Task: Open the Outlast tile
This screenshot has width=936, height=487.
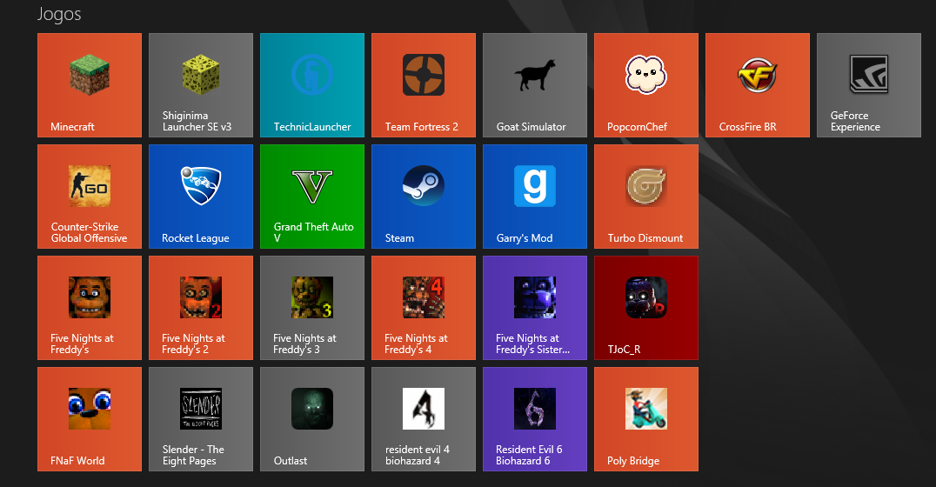Action: click(x=312, y=419)
